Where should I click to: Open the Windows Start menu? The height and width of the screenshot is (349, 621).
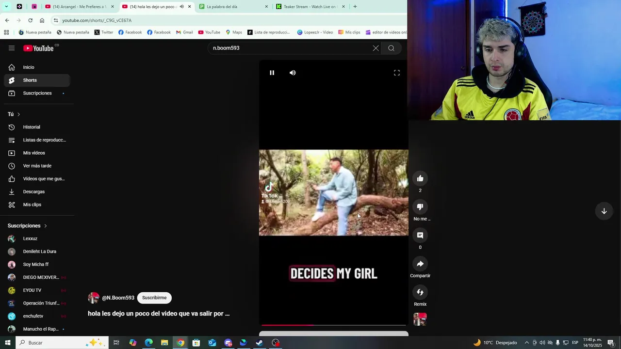pos(8,343)
